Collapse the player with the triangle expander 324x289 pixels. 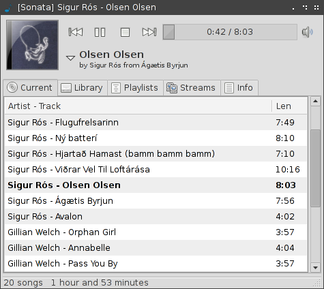tap(70, 58)
